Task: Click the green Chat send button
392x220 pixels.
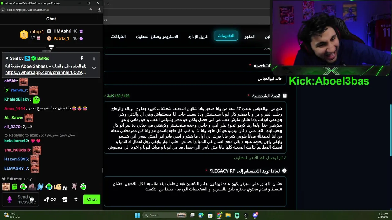Action: coord(92,199)
